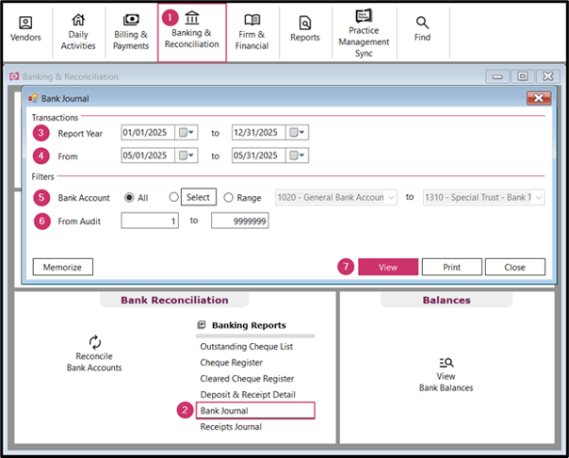Open the Cheque Register report
Viewport: 569px width, 458px height.
point(231,363)
